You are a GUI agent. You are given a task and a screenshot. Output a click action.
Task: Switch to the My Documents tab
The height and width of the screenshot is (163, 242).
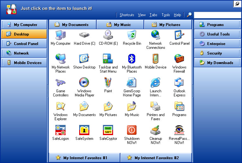(73, 24)
